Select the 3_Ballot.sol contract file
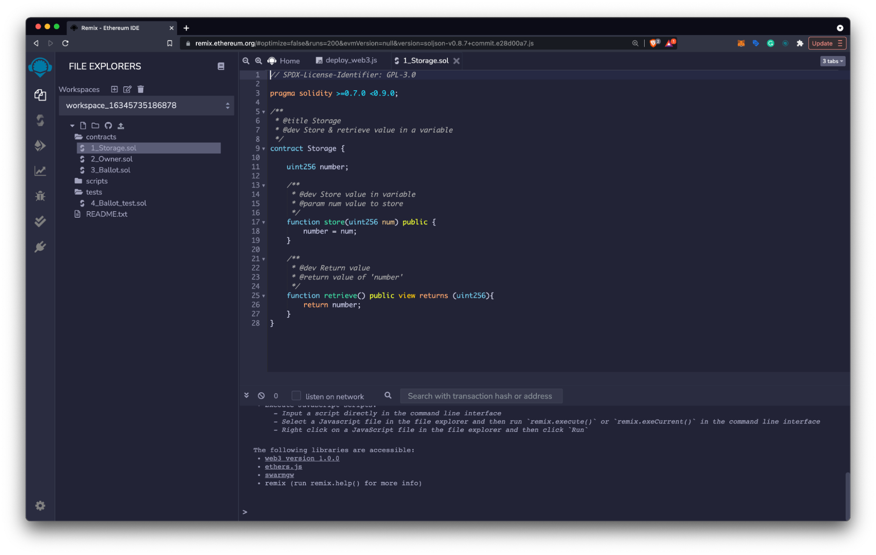The image size is (876, 555). [111, 170]
